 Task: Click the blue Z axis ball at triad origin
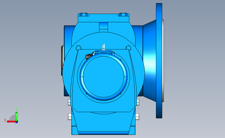pyautogui.click(x=17, y=122)
